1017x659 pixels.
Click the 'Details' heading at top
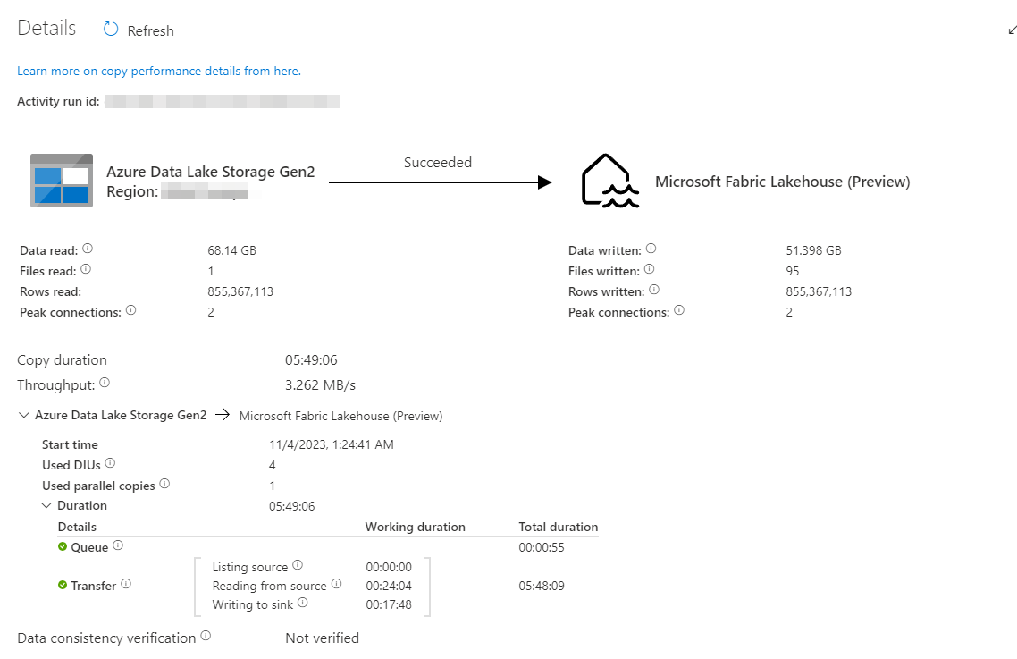46,28
